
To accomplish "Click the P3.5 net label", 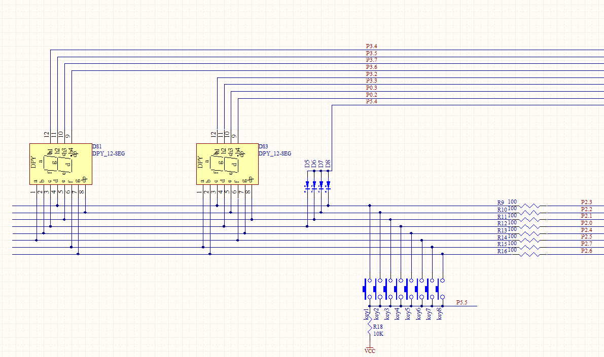I will pyautogui.click(x=371, y=53).
